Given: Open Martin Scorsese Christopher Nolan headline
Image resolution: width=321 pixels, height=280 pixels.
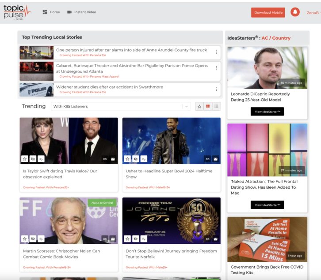Looking at the screenshot, I should pyautogui.click(x=61, y=254).
